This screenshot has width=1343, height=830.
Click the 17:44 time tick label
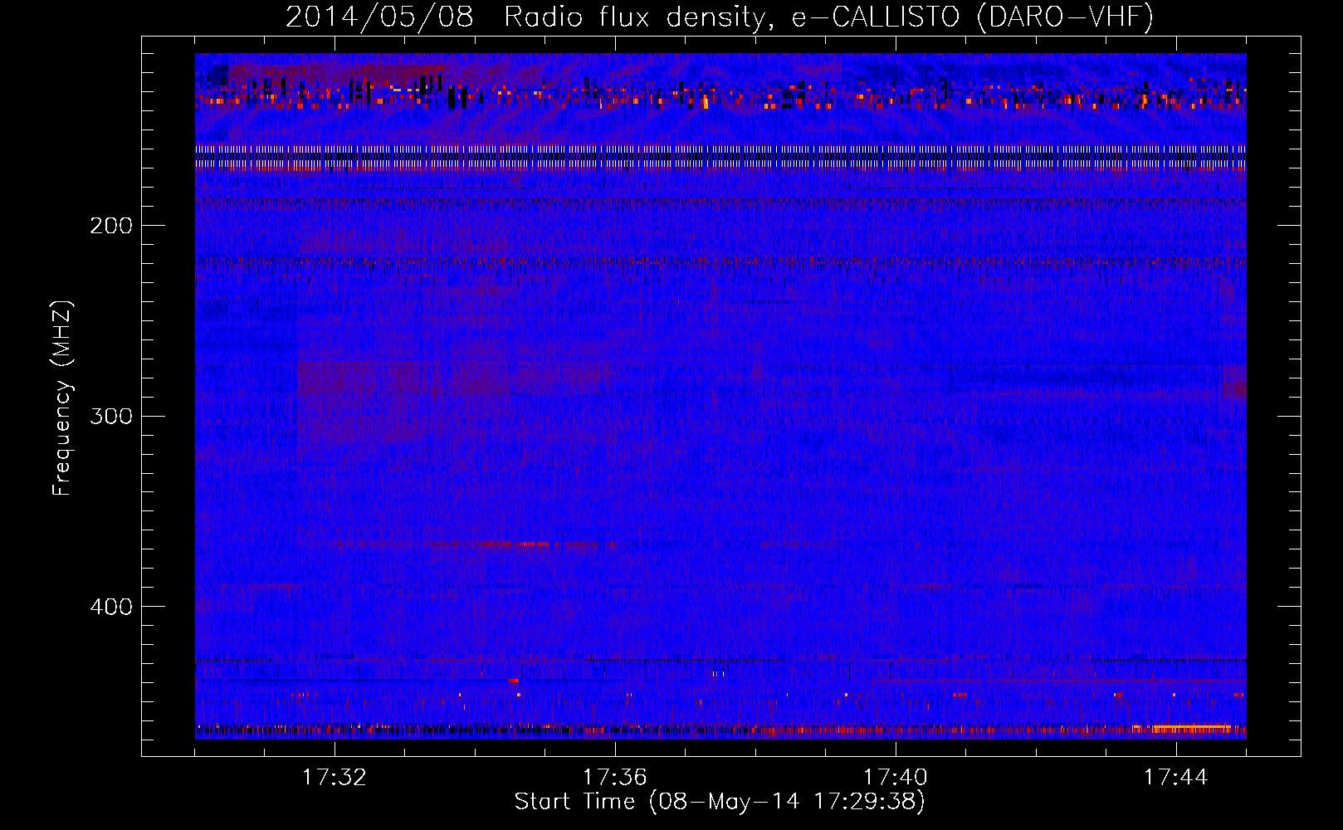click(1176, 778)
